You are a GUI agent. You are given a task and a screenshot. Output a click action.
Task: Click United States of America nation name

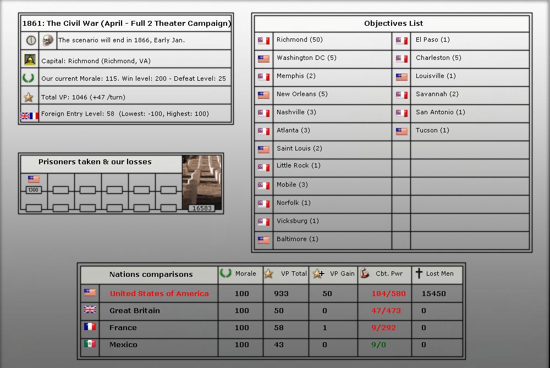(x=159, y=294)
